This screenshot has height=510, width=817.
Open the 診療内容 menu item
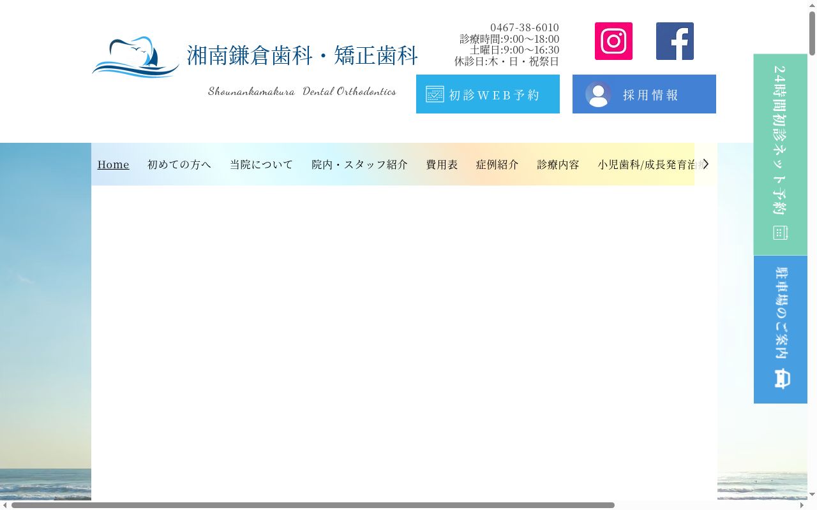click(558, 164)
